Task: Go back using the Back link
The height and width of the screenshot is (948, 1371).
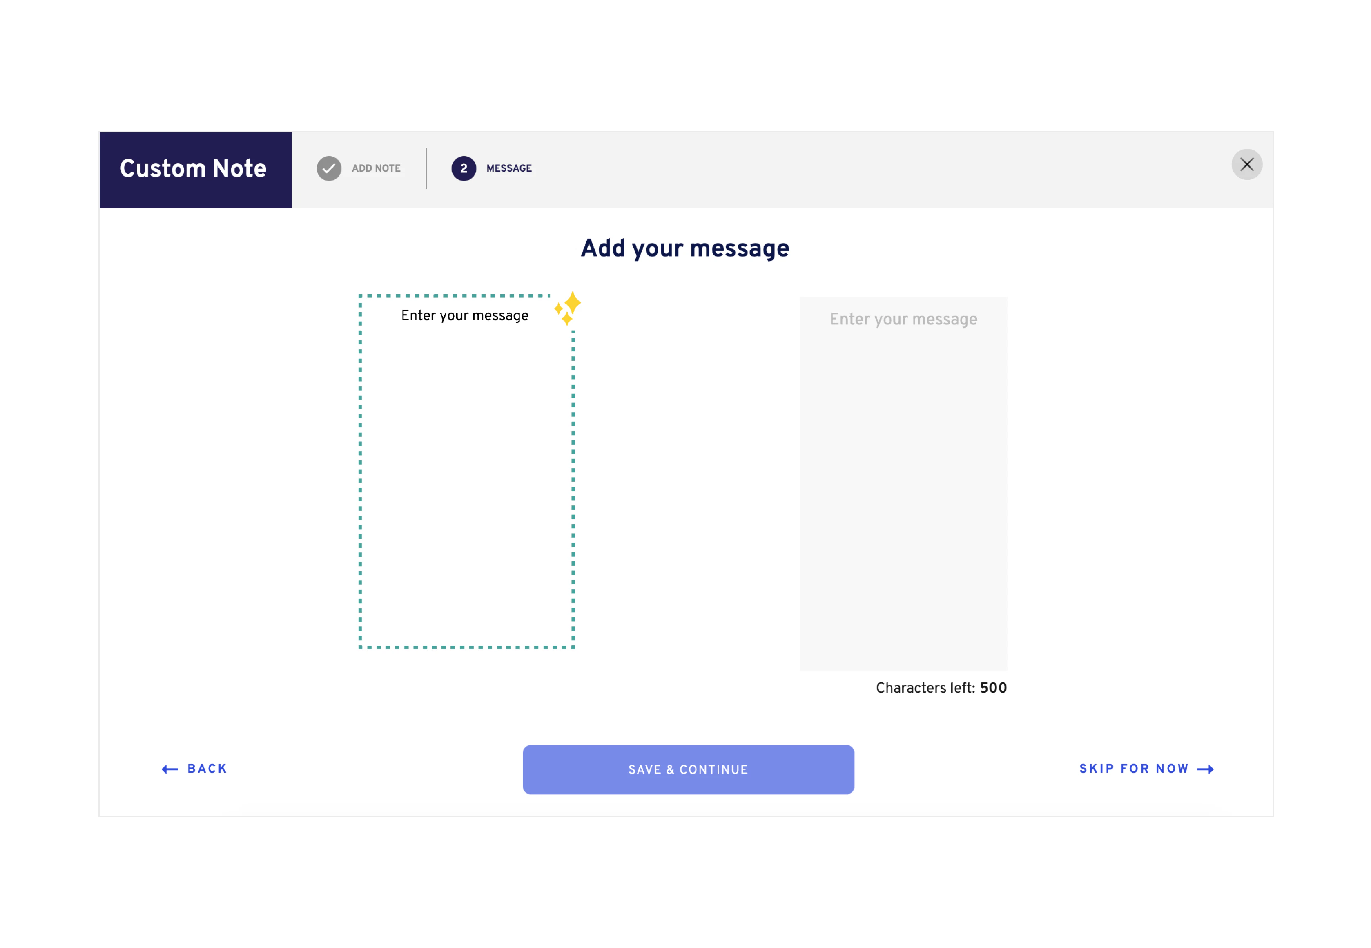Action: (x=194, y=769)
